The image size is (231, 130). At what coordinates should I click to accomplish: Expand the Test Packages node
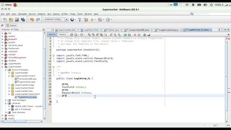(6, 100)
